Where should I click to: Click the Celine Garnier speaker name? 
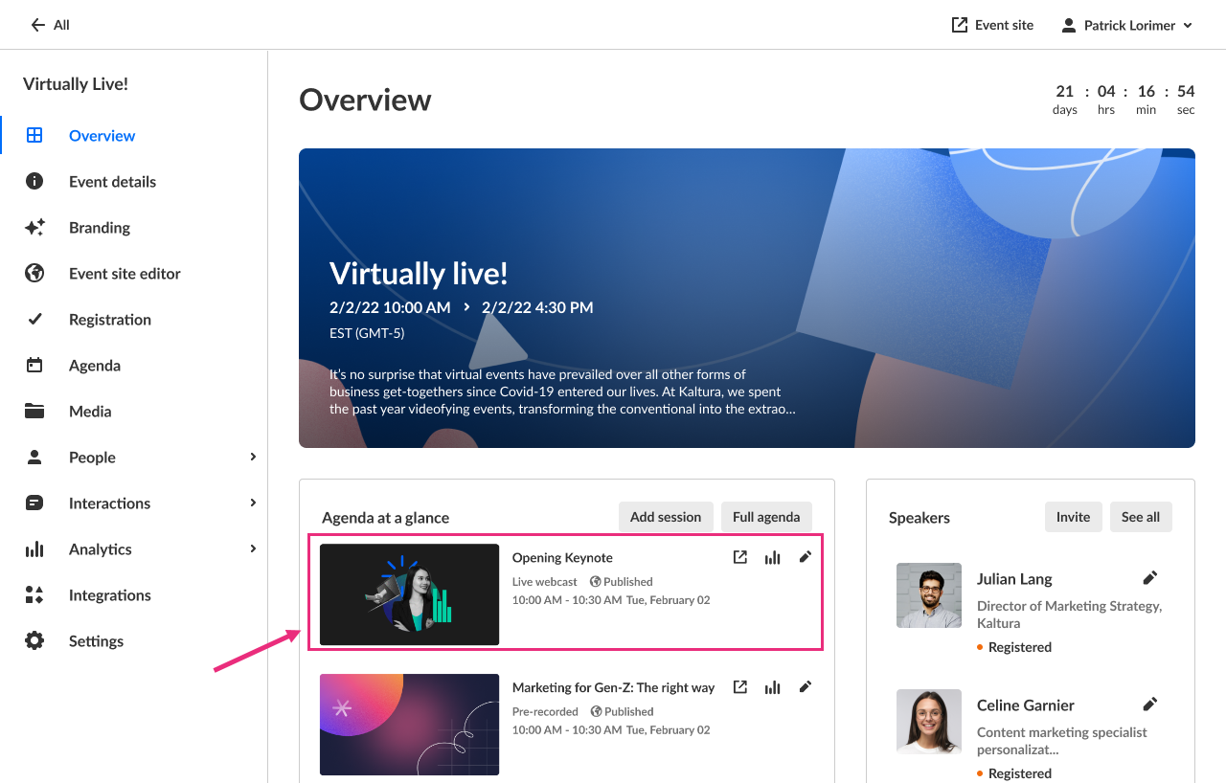pyautogui.click(x=1026, y=705)
